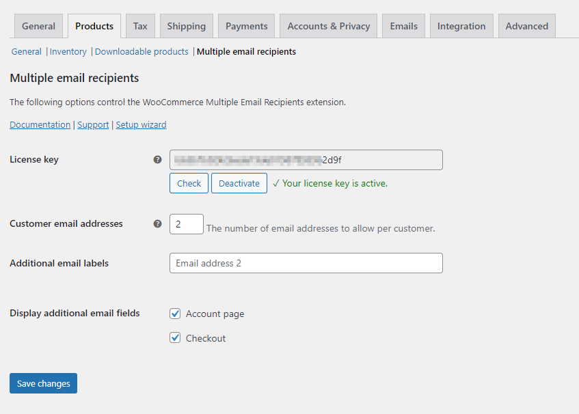The height and width of the screenshot is (414, 579).
Task: Uncheck the Account page display option
Action: (x=175, y=314)
